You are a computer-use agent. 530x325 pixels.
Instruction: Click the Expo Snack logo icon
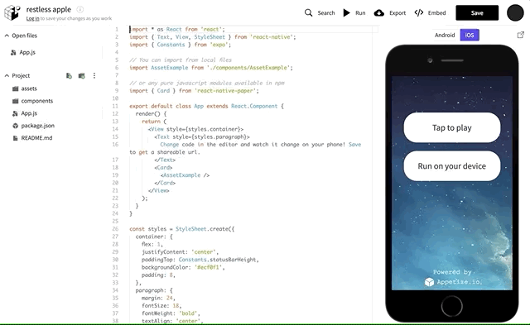12,13
